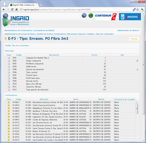Open the info icon on FE02 row
Viewport: 146px width, 143px height.
pos(137,61)
